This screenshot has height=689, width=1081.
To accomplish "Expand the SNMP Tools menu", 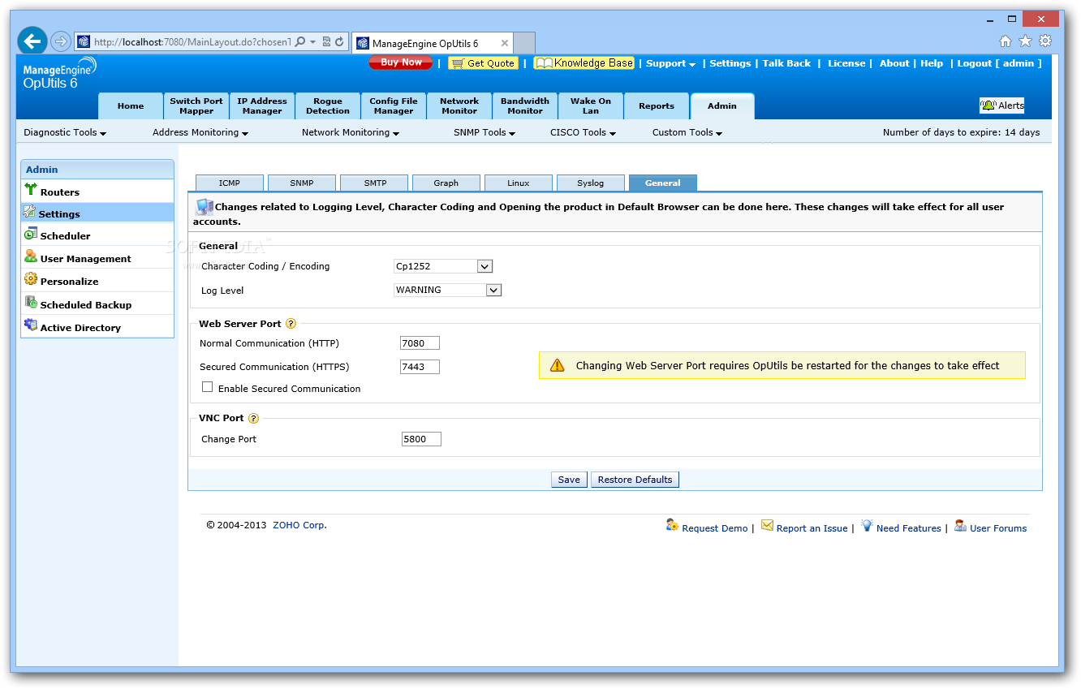I will coord(485,132).
